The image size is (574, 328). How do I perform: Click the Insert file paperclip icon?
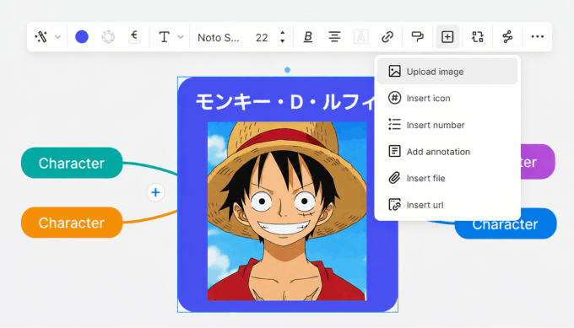pyautogui.click(x=394, y=178)
